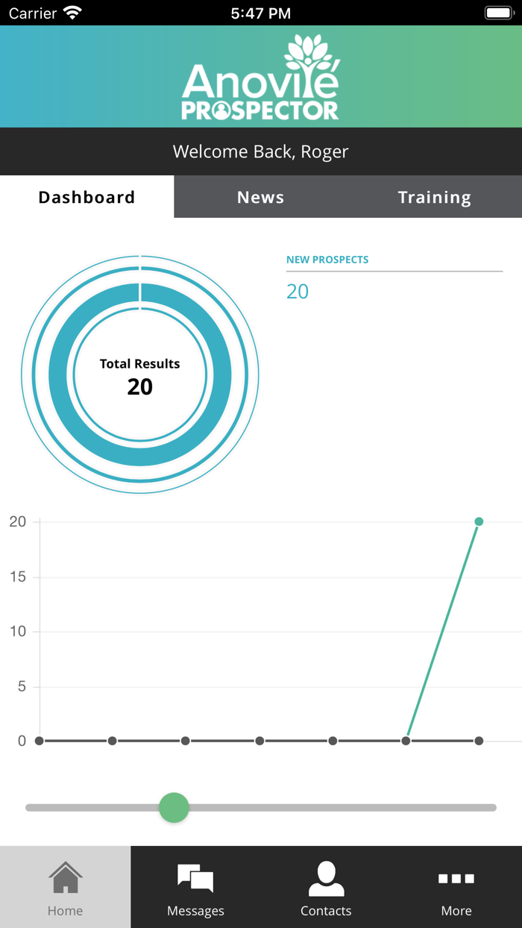Image resolution: width=522 pixels, height=928 pixels.
Task: Tap the last gray point on zero line
Action: [479, 741]
